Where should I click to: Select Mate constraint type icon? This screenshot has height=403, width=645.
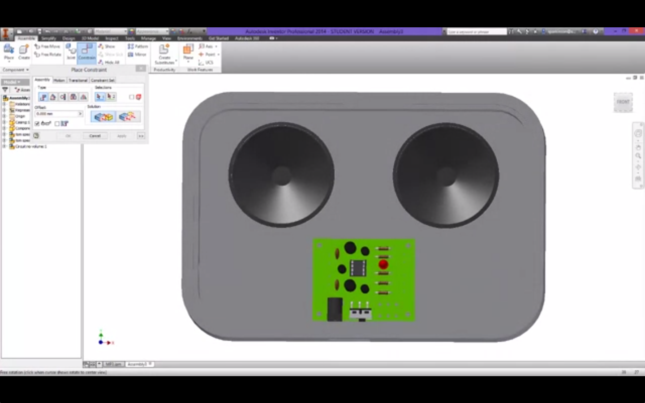pyautogui.click(x=43, y=97)
